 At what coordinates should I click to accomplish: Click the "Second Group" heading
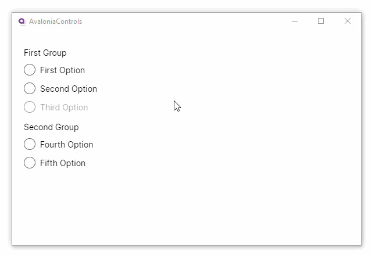pos(51,127)
